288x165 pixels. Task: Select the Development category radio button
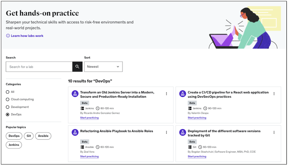click(8, 107)
